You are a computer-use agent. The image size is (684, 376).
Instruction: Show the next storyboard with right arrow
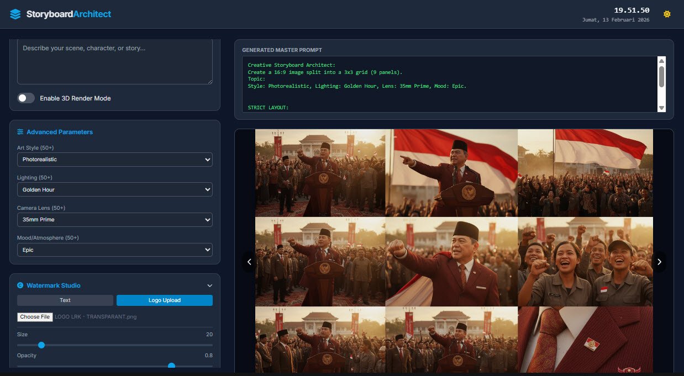(659, 262)
